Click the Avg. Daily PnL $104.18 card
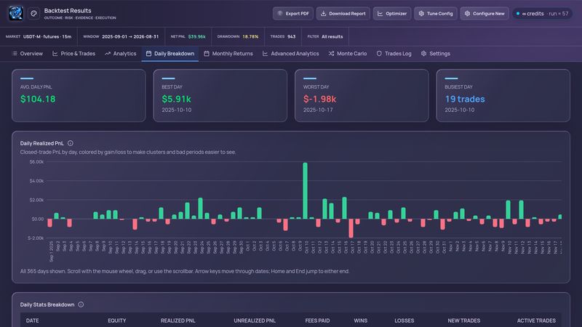 tap(79, 95)
